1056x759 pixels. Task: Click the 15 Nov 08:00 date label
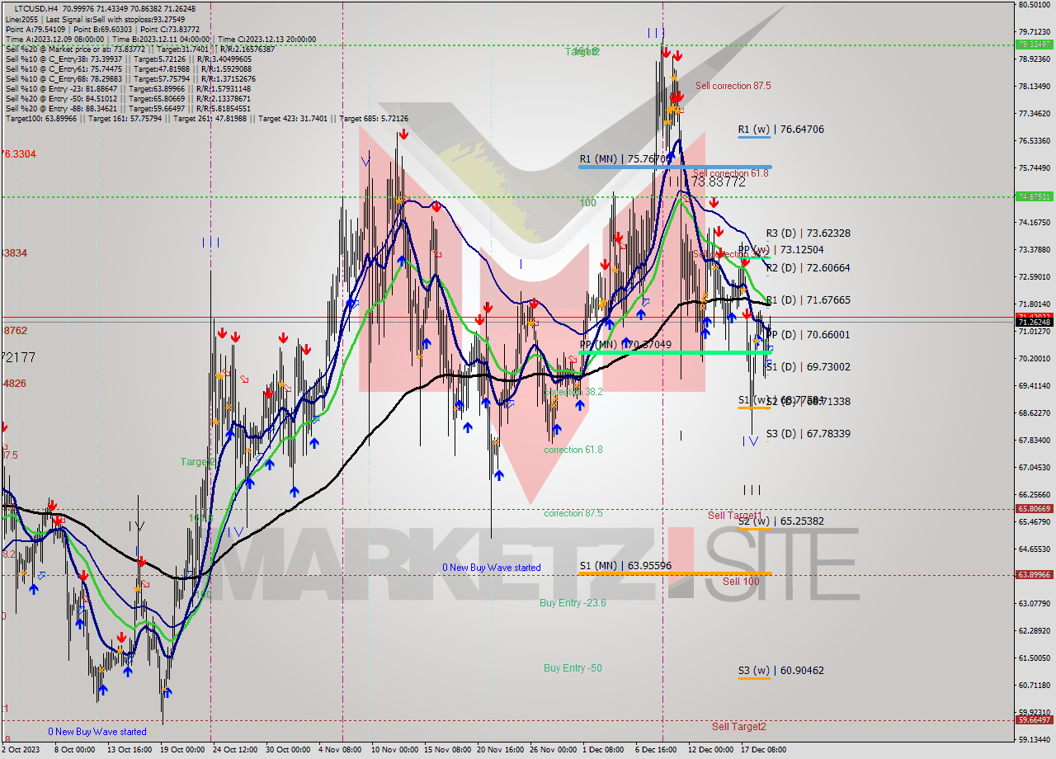coord(446,750)
